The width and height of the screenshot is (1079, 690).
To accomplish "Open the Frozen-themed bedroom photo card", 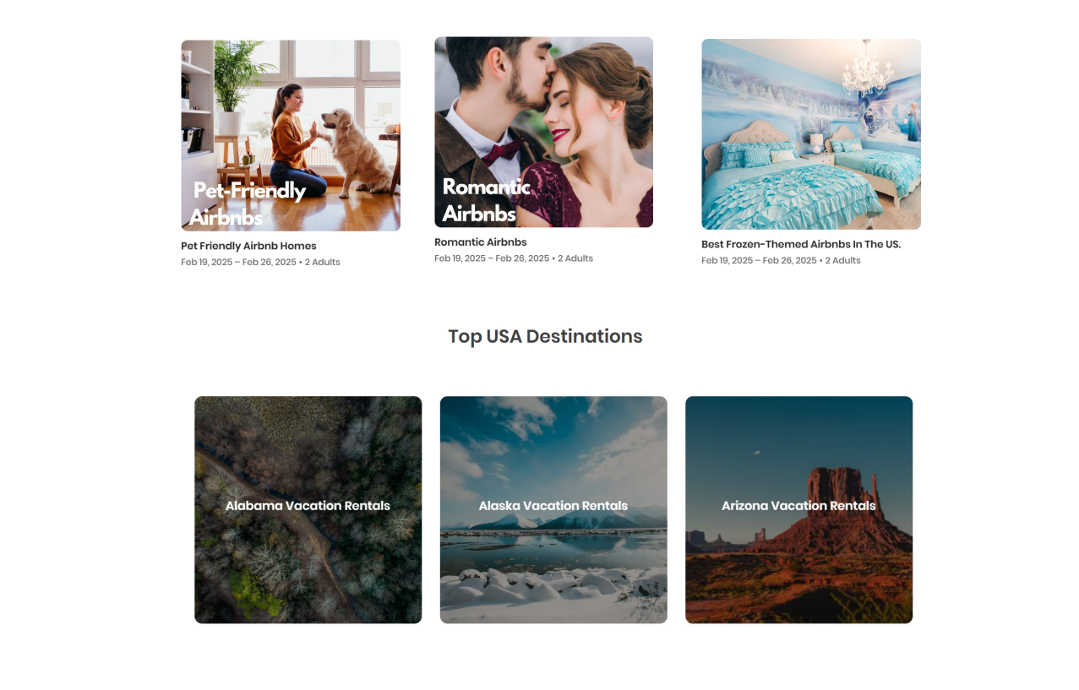I will [811, 133].
